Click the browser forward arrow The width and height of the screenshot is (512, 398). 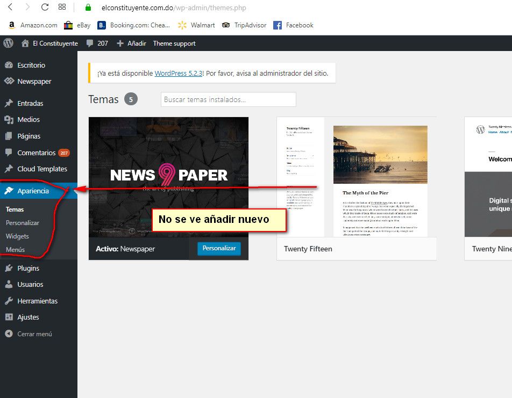pos(27,7)
